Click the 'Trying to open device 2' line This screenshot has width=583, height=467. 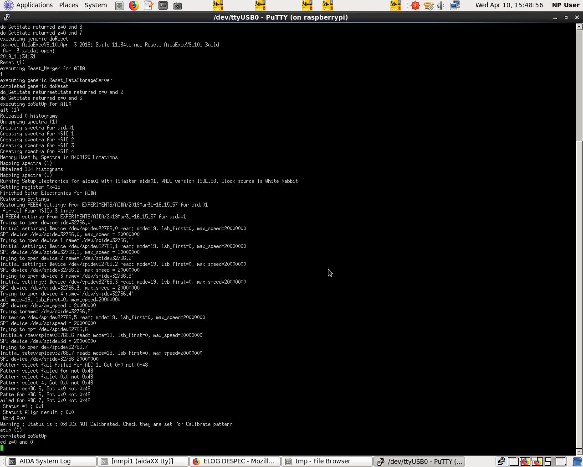pos(67,258)
